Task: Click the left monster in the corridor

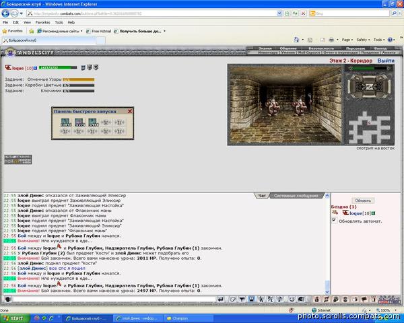Action: click(273, 106)
